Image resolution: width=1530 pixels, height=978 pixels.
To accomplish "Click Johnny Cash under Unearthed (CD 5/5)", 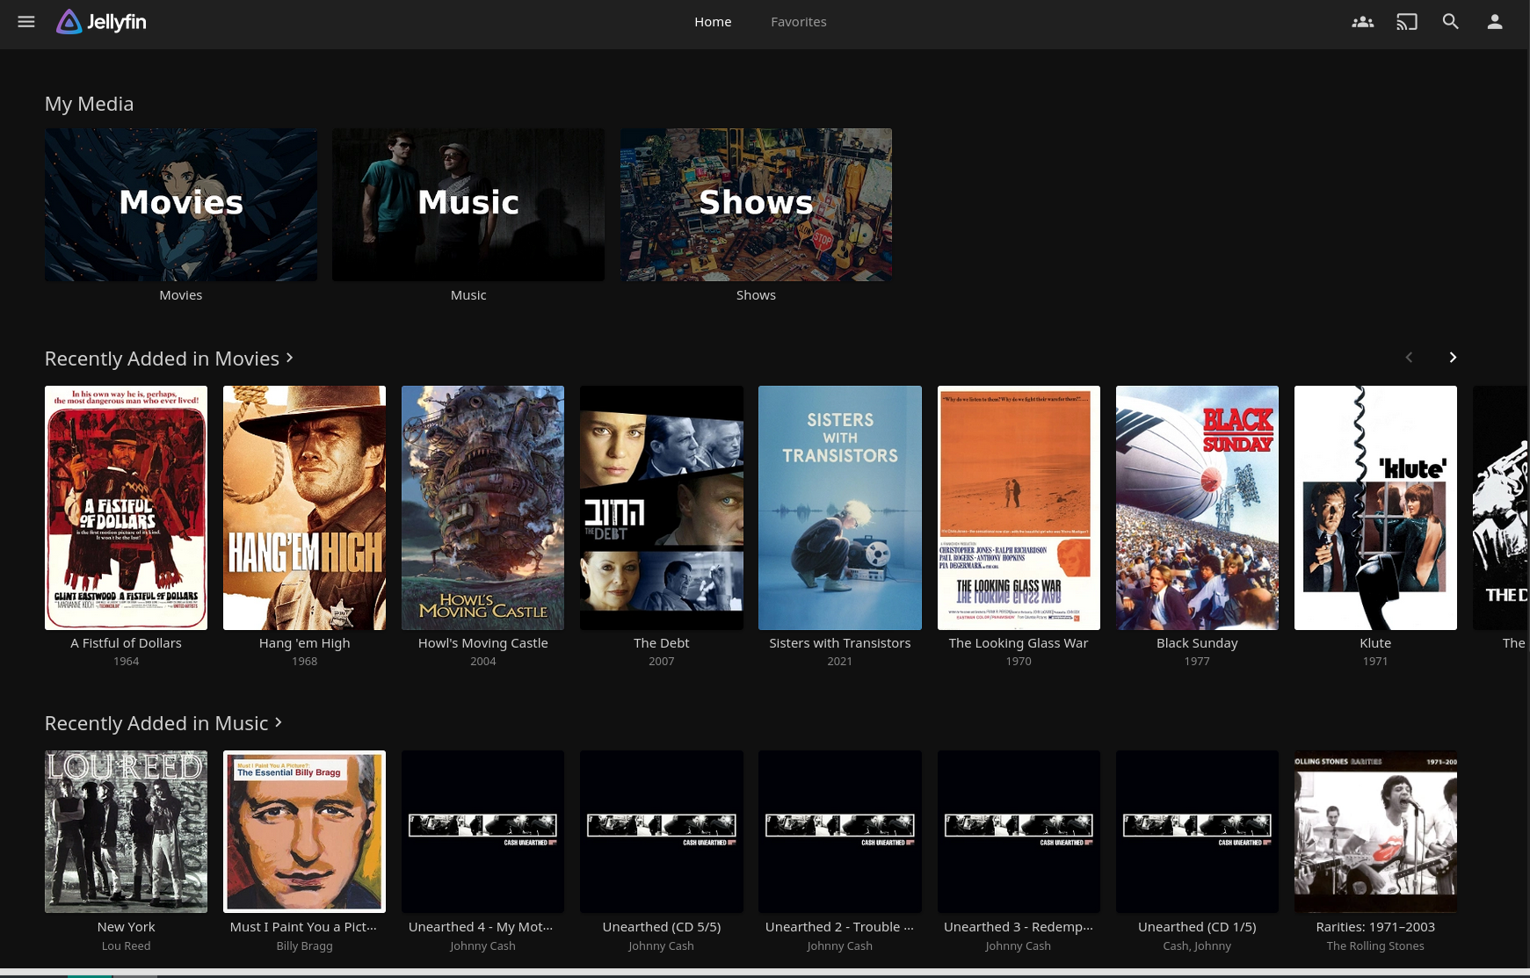I will coord(662,946).
